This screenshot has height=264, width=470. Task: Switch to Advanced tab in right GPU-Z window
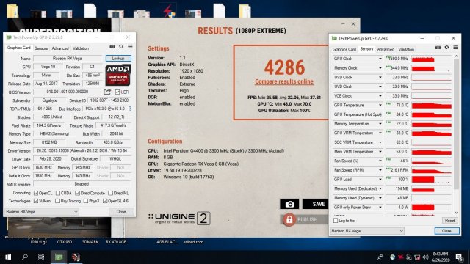[x=386, y=49]
